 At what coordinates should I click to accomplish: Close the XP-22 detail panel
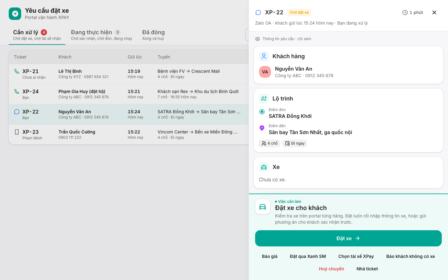[434, 12]
